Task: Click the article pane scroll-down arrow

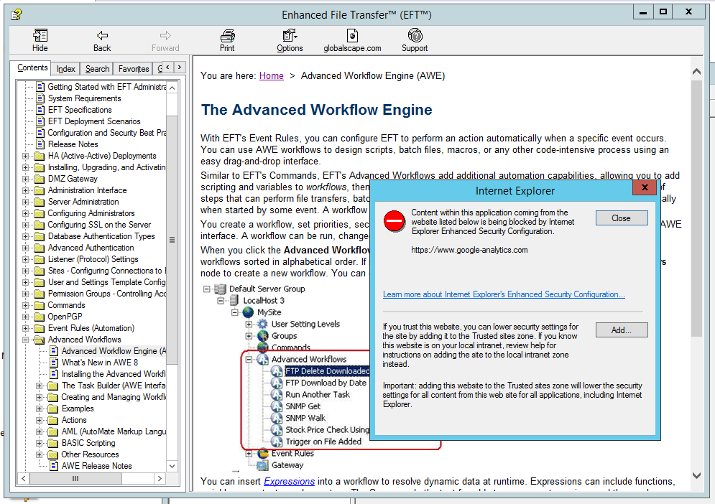Action: [696, 475]
